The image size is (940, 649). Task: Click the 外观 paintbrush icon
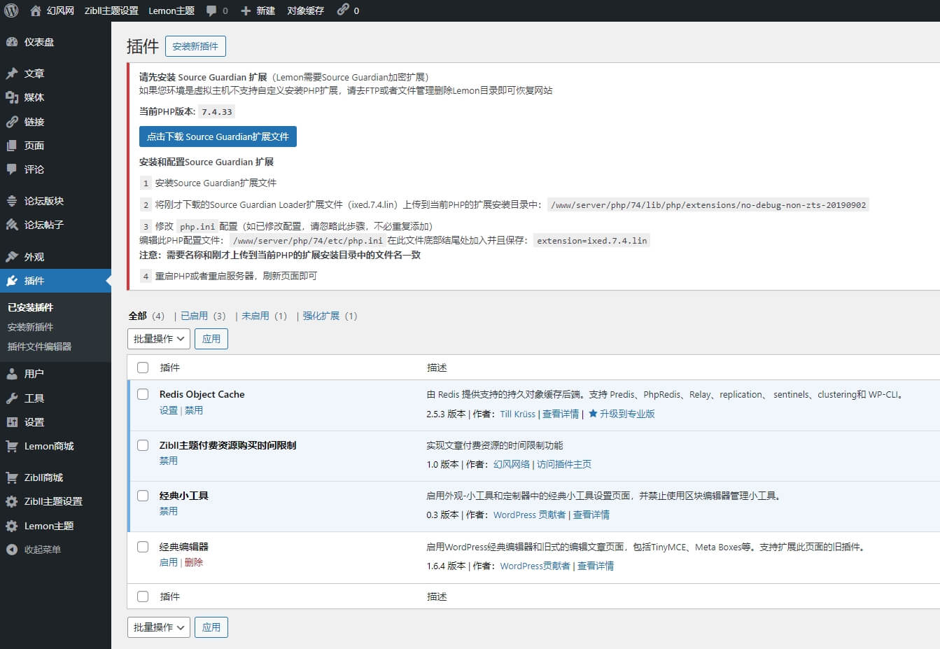(12, 257)
